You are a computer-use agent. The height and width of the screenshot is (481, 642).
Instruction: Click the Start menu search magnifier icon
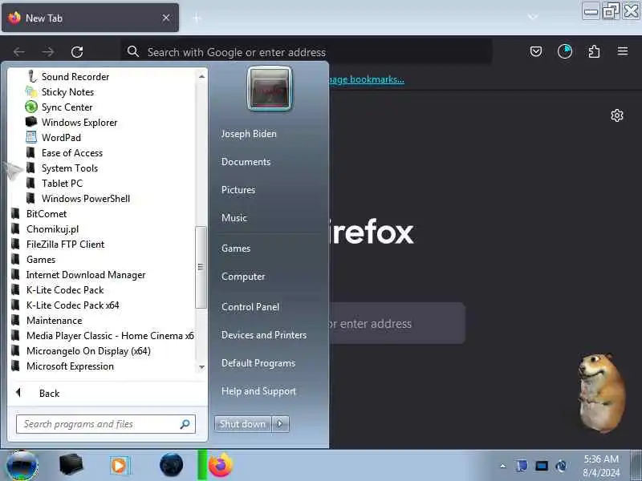[185, 424]
